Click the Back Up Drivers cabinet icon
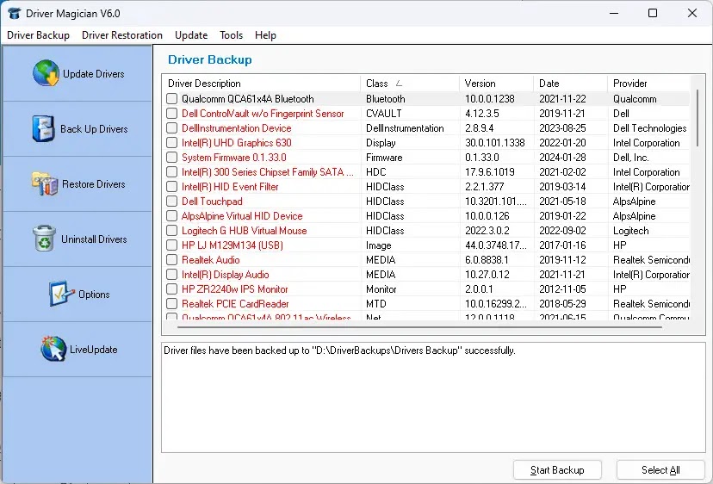 point(43,128)
